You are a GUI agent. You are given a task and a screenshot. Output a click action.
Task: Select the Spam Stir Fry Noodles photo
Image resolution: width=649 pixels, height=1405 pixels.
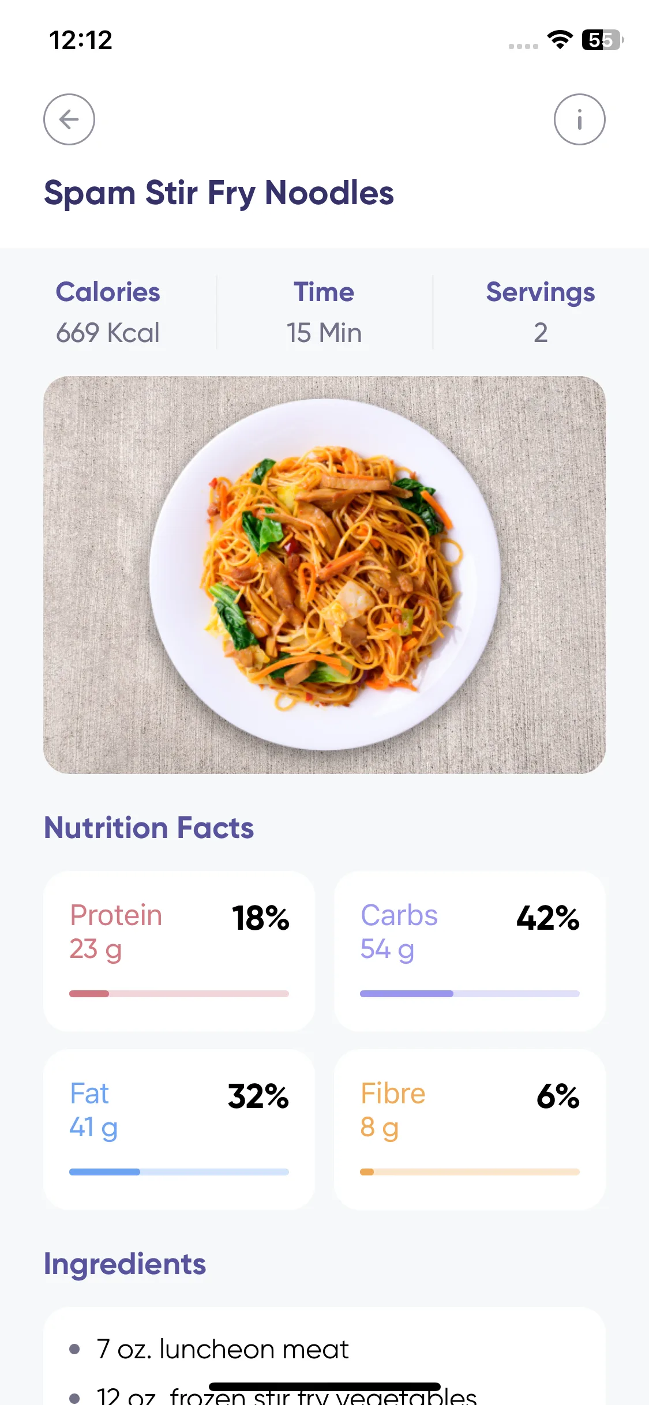(324, 574)
